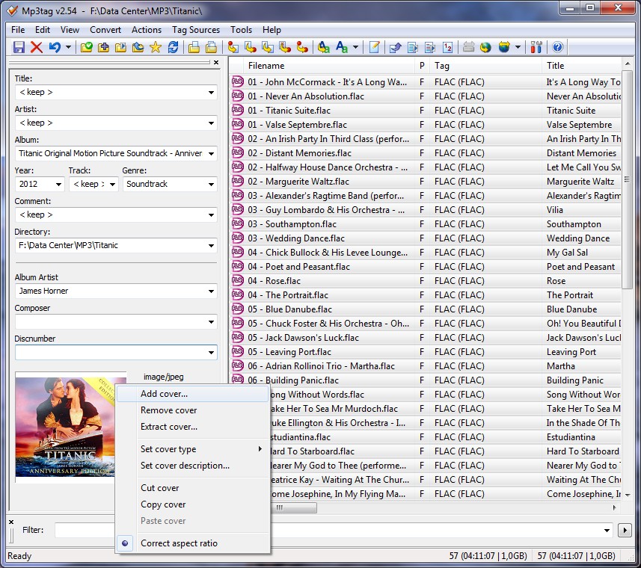This screenshot has height=568, width=641.
Task: Open Extended Tags with the pencil-page icon
Action: tap(374, 47)
